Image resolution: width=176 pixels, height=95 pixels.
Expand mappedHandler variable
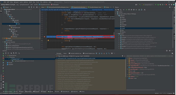(127, 66)
